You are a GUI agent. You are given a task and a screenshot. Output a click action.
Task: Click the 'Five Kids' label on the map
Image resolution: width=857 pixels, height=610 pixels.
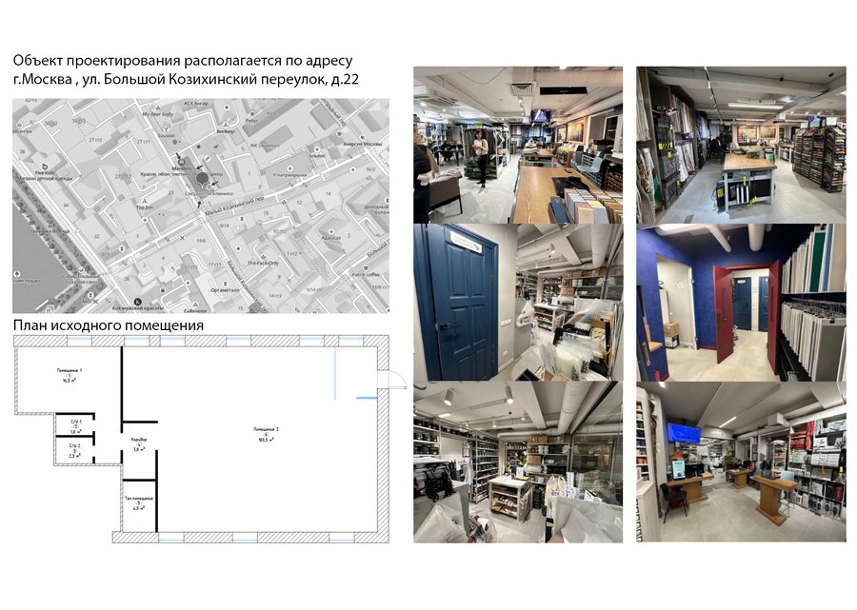pos(46,172)
